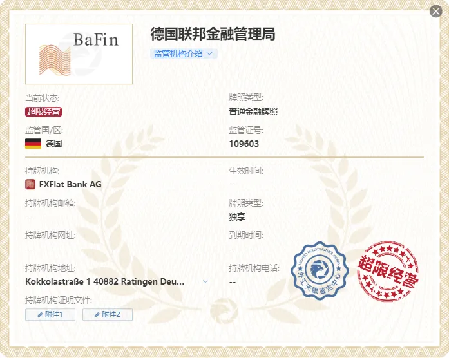The height and width of the screenshot is (358, 449).
Task: Click the country name 德国
Action: 54,144
